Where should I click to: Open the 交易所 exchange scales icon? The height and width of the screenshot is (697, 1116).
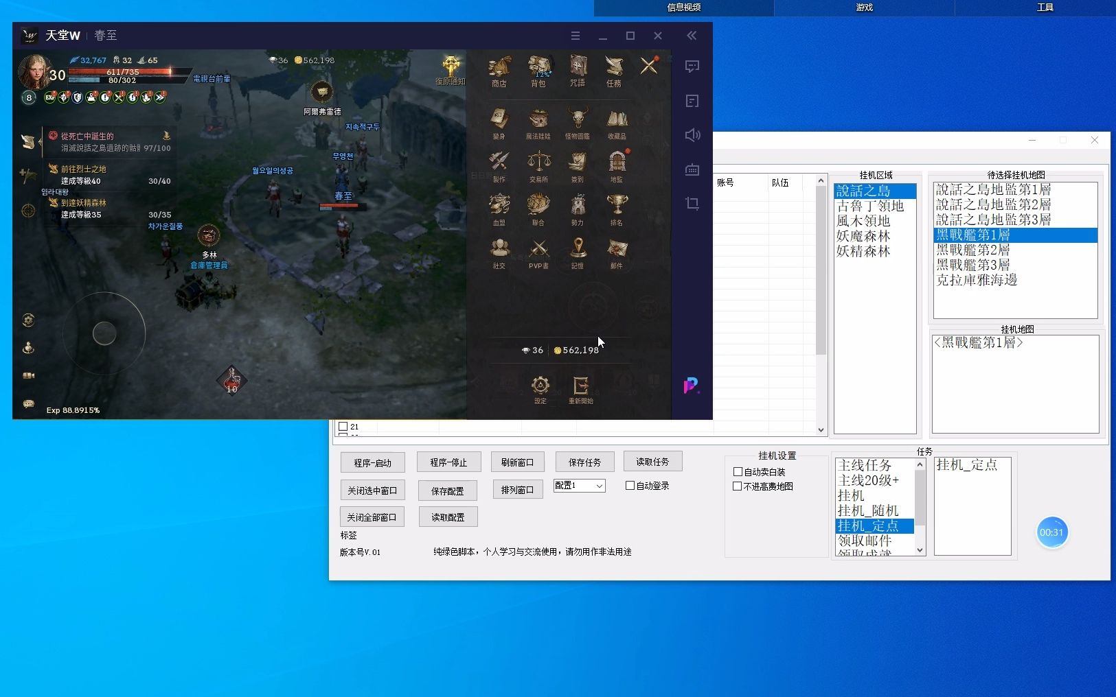click(538, 166)
